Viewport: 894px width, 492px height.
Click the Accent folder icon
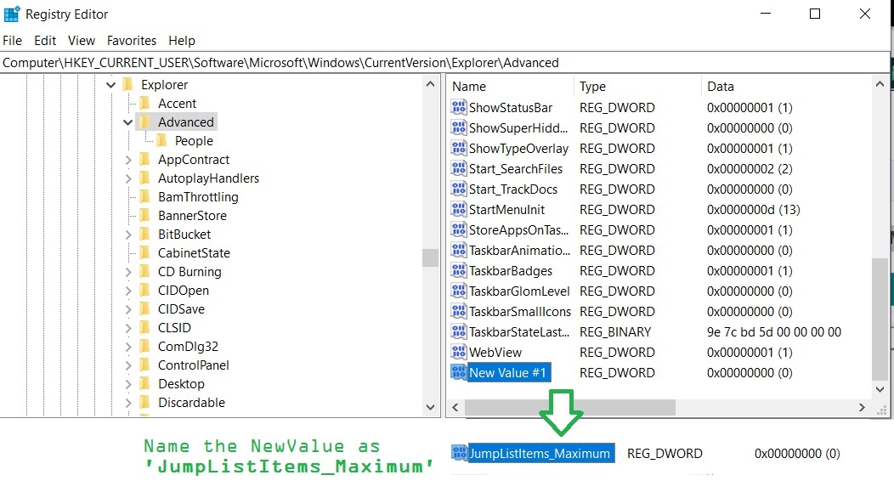(145, 103)
